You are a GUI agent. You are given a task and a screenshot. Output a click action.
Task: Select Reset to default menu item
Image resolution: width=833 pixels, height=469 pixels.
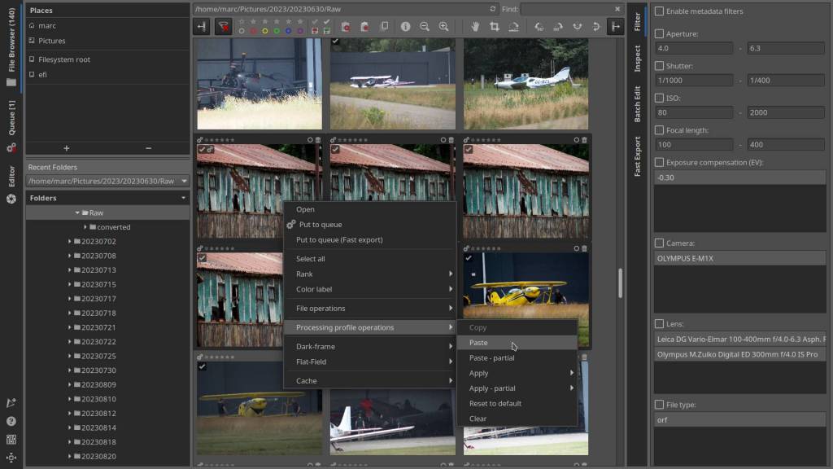(517, 404)
